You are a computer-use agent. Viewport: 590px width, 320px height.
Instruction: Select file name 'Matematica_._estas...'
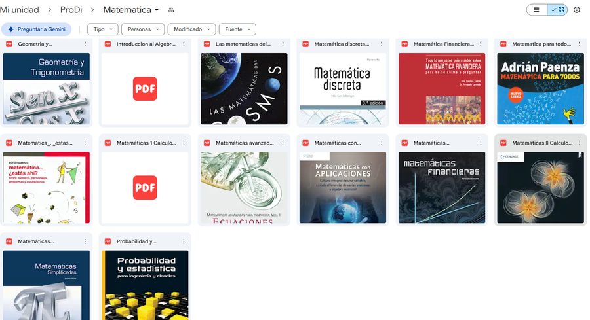(x=45, y=143)
